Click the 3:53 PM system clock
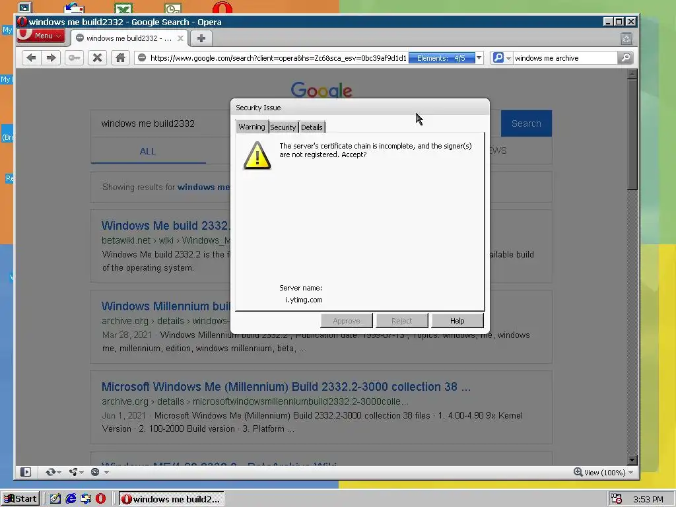The width and height of the screenshot is (676, 507). [x=648, y=499]
